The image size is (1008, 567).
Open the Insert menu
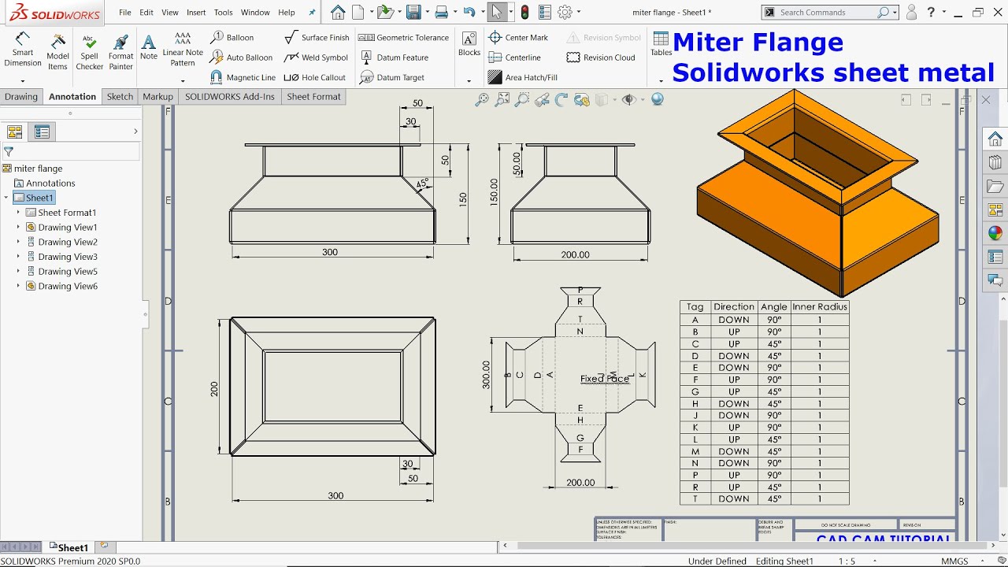[196, 13]
